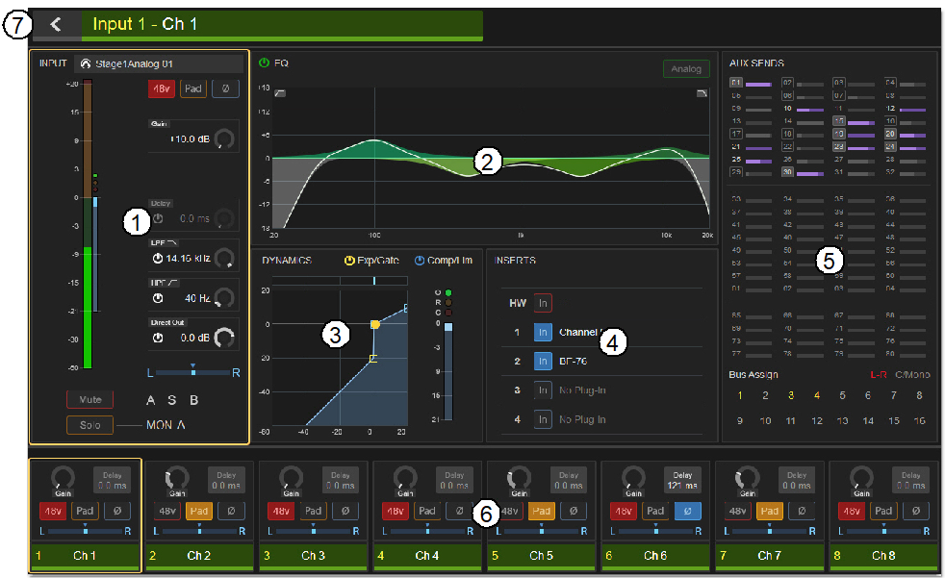Open the Stage1Analog 01 input selector
Screen dimensions: 945x578
159,63
